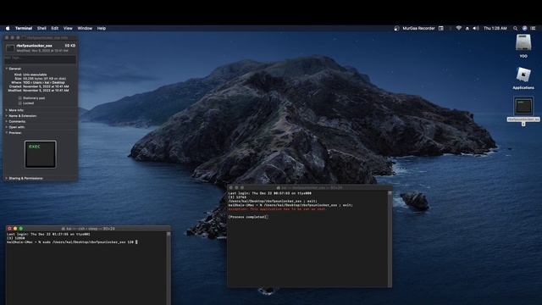Click the Where path line in Info window

point(38,83)
